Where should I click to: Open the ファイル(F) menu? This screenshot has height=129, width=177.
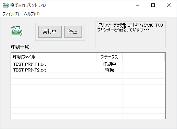(x=11, y=14)
